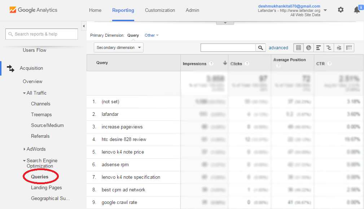Click 'lenovo k4 note specification' query
This screenshot has height=209, width=364.
pyautogui.click(x=131, y=177)
